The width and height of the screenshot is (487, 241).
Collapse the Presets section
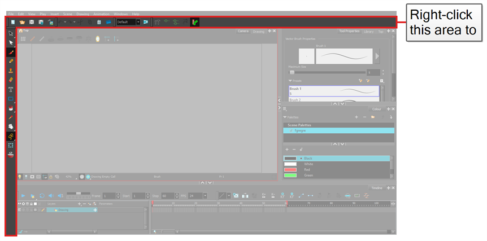(x=290, y=81)
